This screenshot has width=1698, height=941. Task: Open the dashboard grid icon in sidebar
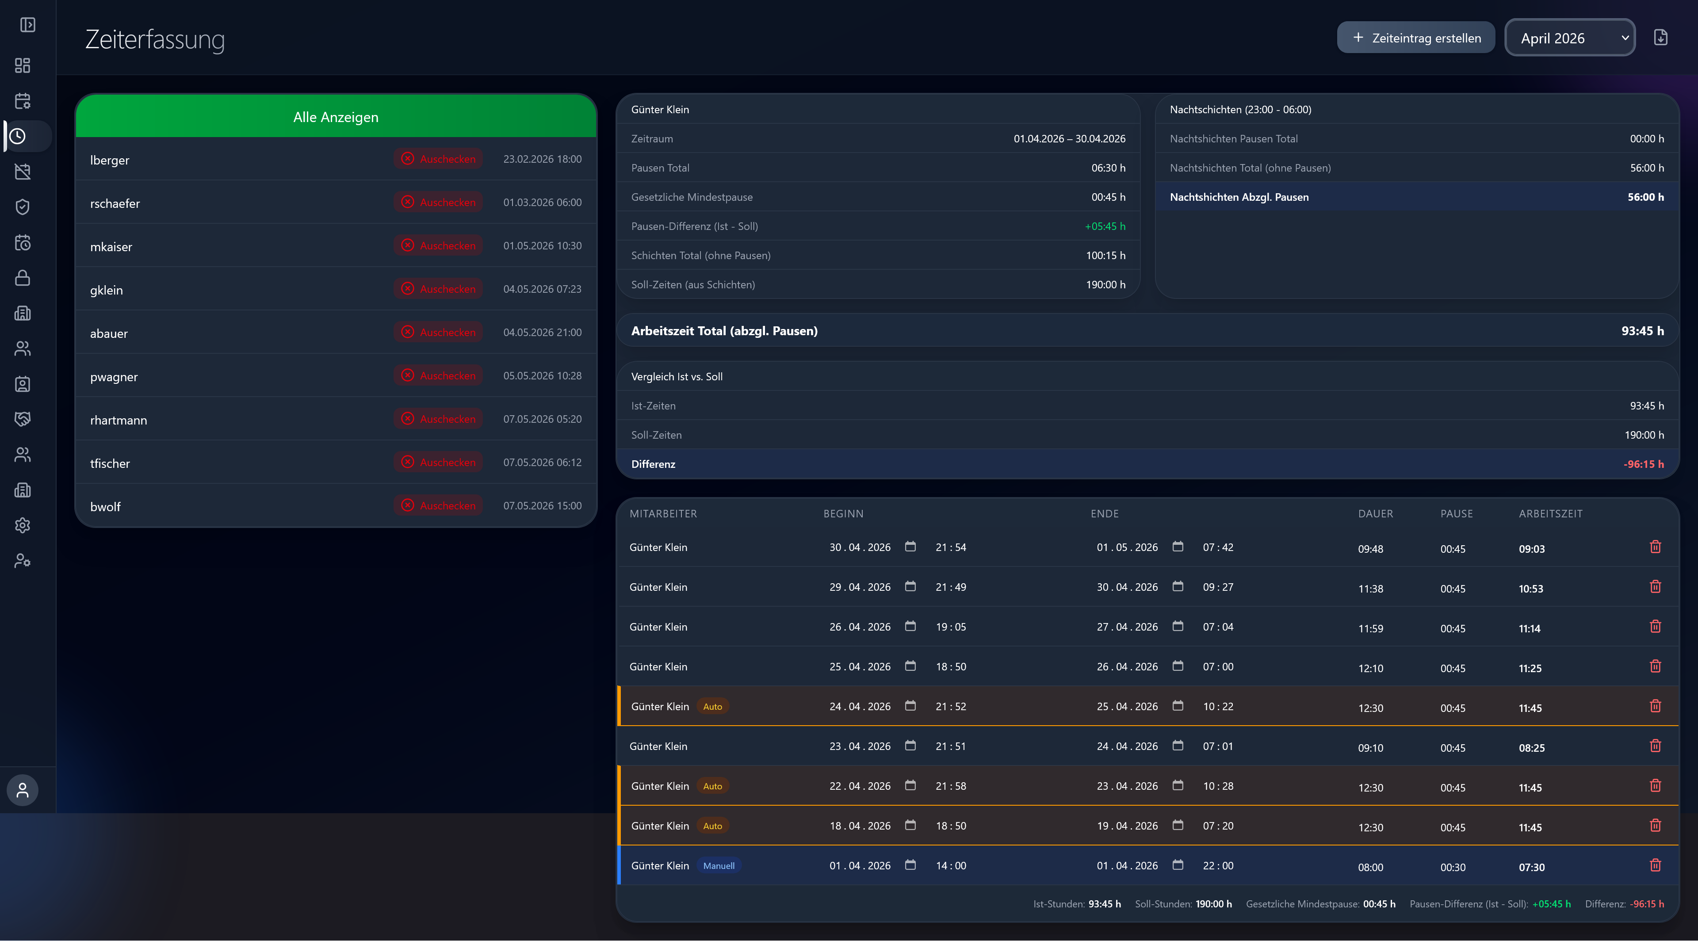(23, 65)
